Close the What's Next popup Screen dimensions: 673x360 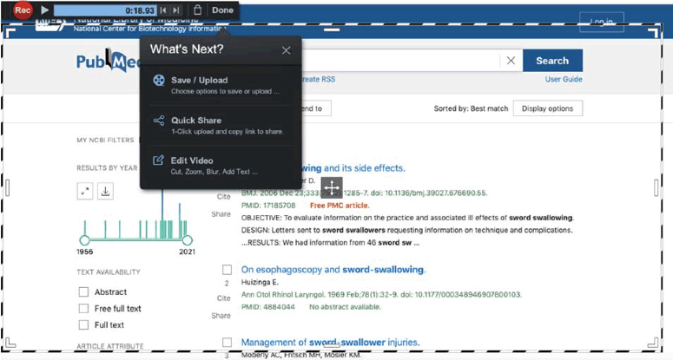[x=287, y=50]
